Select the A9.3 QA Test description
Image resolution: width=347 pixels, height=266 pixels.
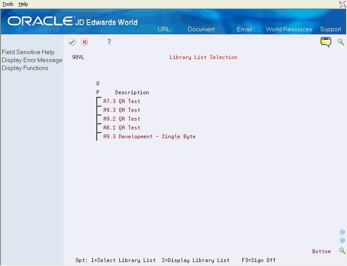(122, 110)
